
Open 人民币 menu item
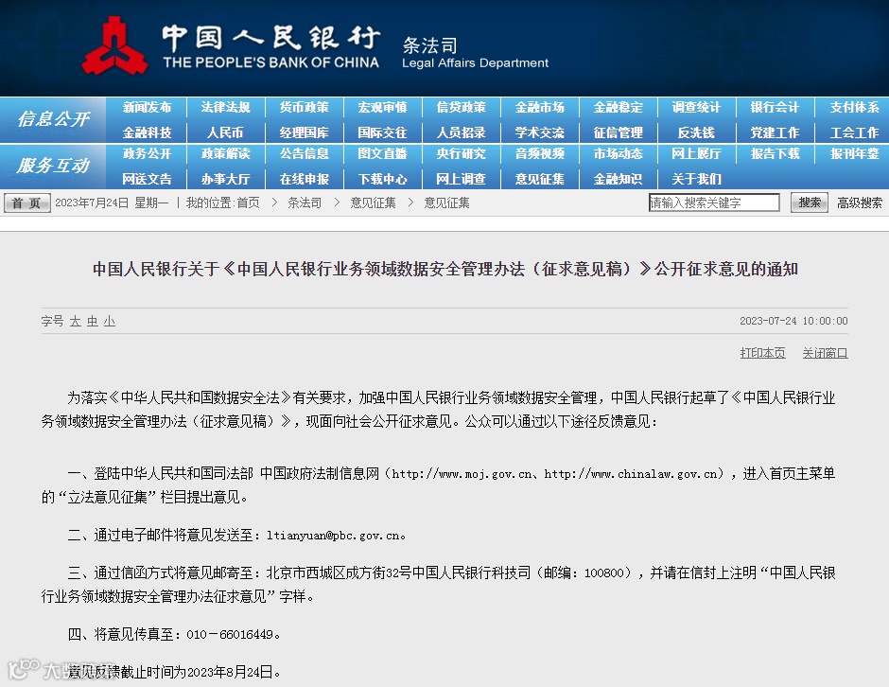[x=225, y=132]
